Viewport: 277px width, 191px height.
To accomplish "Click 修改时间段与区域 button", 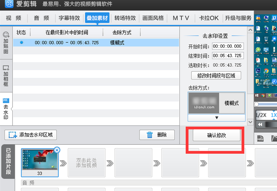I will click(x=216, y=76).
